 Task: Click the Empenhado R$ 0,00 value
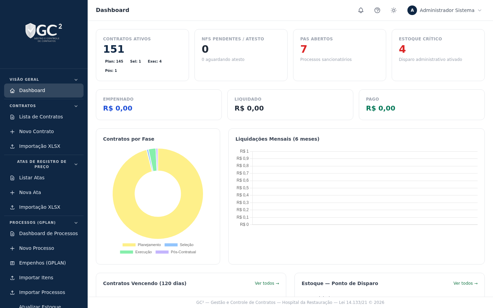pyautogui.click(x=118, y=108)
